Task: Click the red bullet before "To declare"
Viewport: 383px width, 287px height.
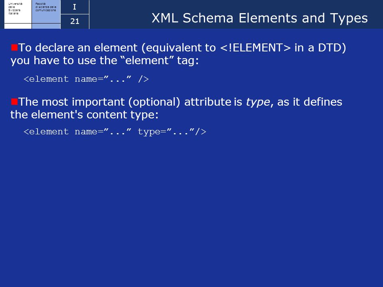Action: tap(14, 47)
